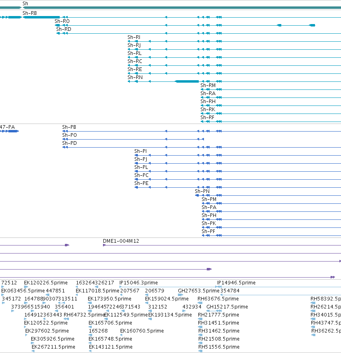Click the Sh-RH transcript label
This screenshot has width=341, height=353.
click(x=208, y=101)
